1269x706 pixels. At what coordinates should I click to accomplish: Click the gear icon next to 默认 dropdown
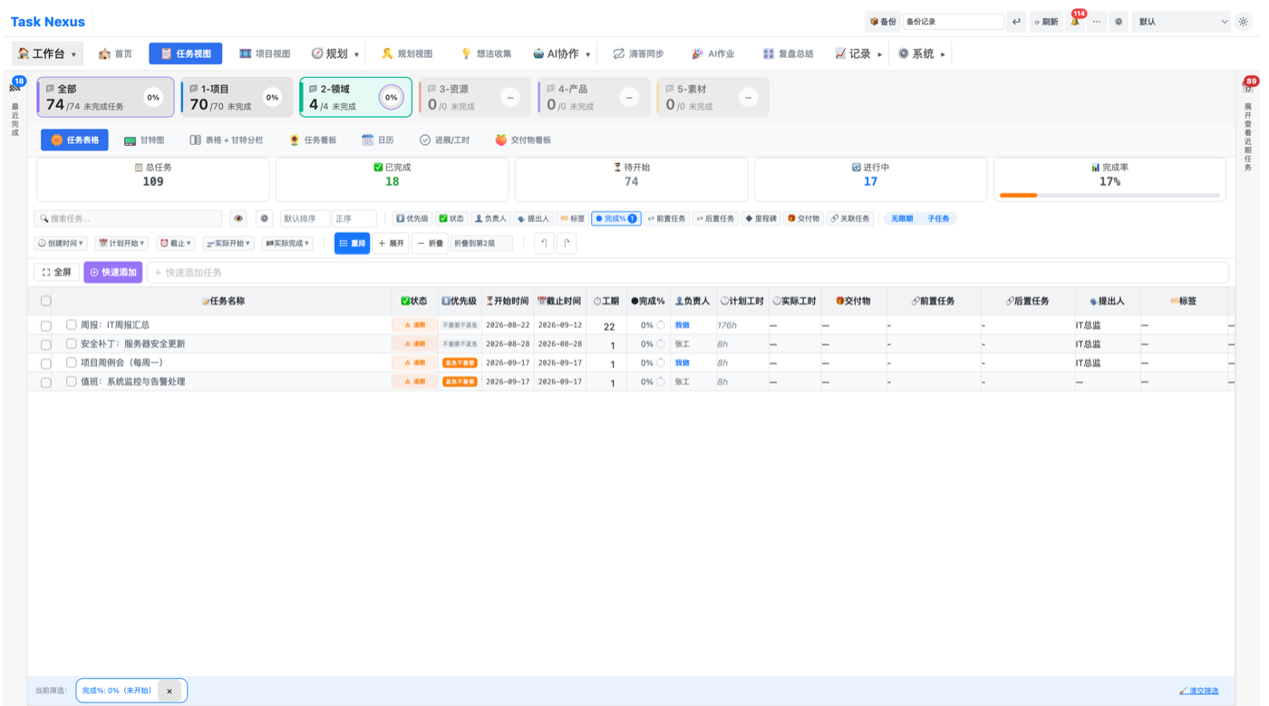pyautogui.click(x=1119, y=22)
